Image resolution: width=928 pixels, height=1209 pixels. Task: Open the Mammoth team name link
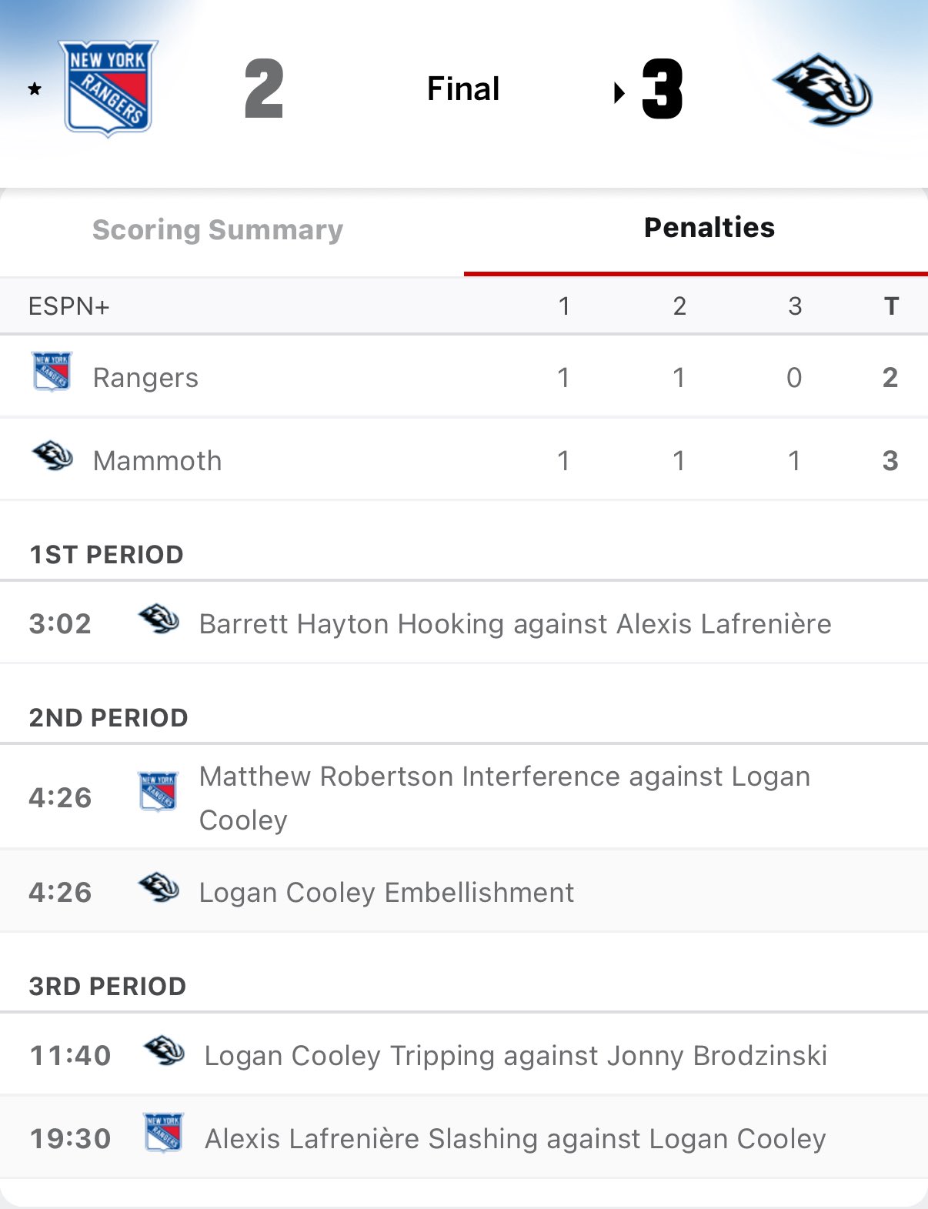157,461
